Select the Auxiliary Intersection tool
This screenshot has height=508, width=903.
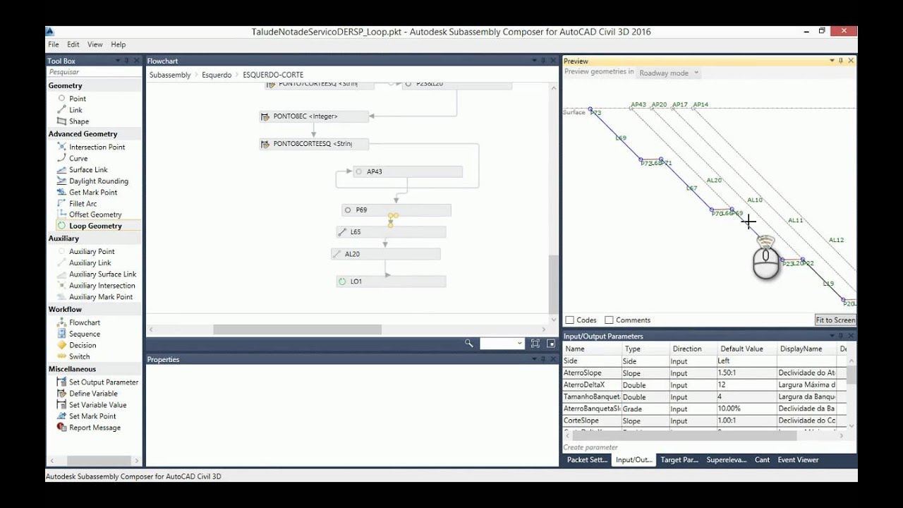(102, 285)
